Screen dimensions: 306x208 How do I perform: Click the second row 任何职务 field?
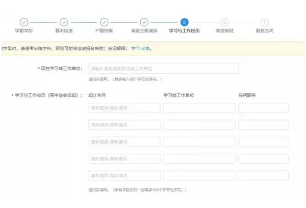coord(264,125)
